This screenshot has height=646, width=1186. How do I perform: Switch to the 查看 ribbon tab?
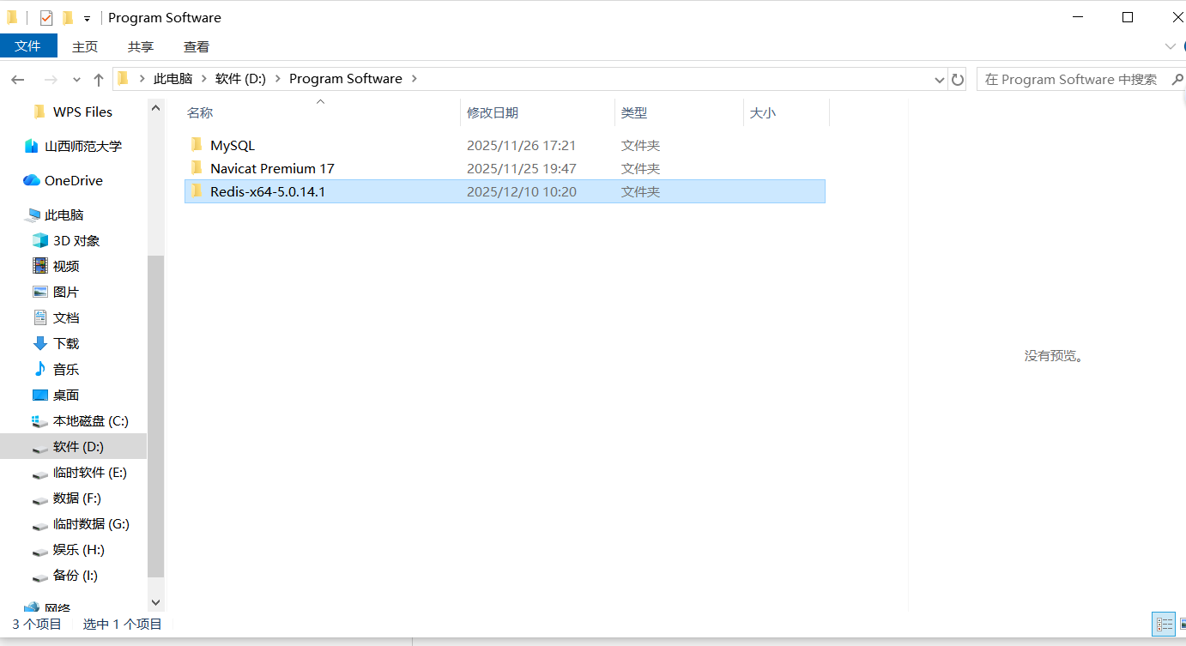click(x=197, y=46)
